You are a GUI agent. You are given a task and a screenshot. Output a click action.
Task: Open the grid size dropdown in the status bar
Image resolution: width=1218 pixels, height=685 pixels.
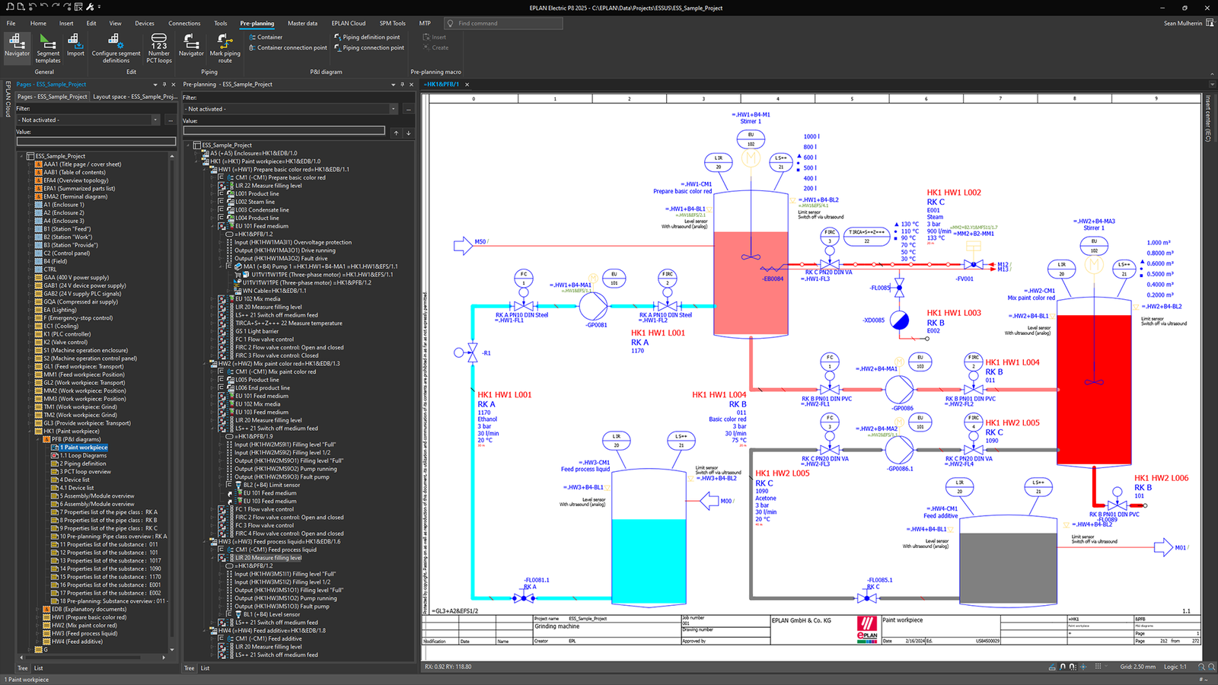(1105, 665)
